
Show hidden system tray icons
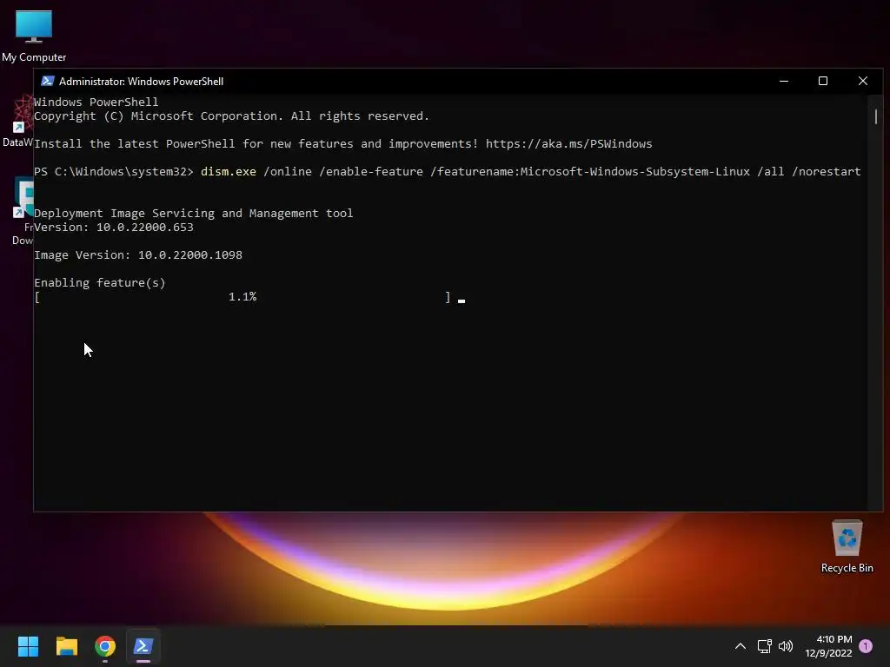coord(741,646)
